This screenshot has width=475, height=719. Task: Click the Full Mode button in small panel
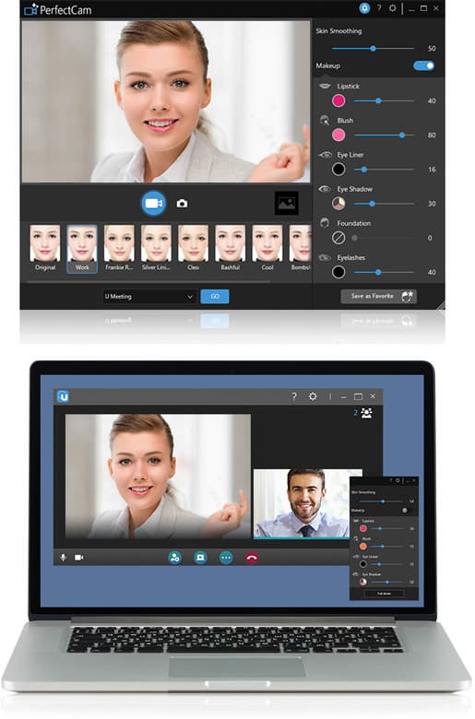point(384,594)
